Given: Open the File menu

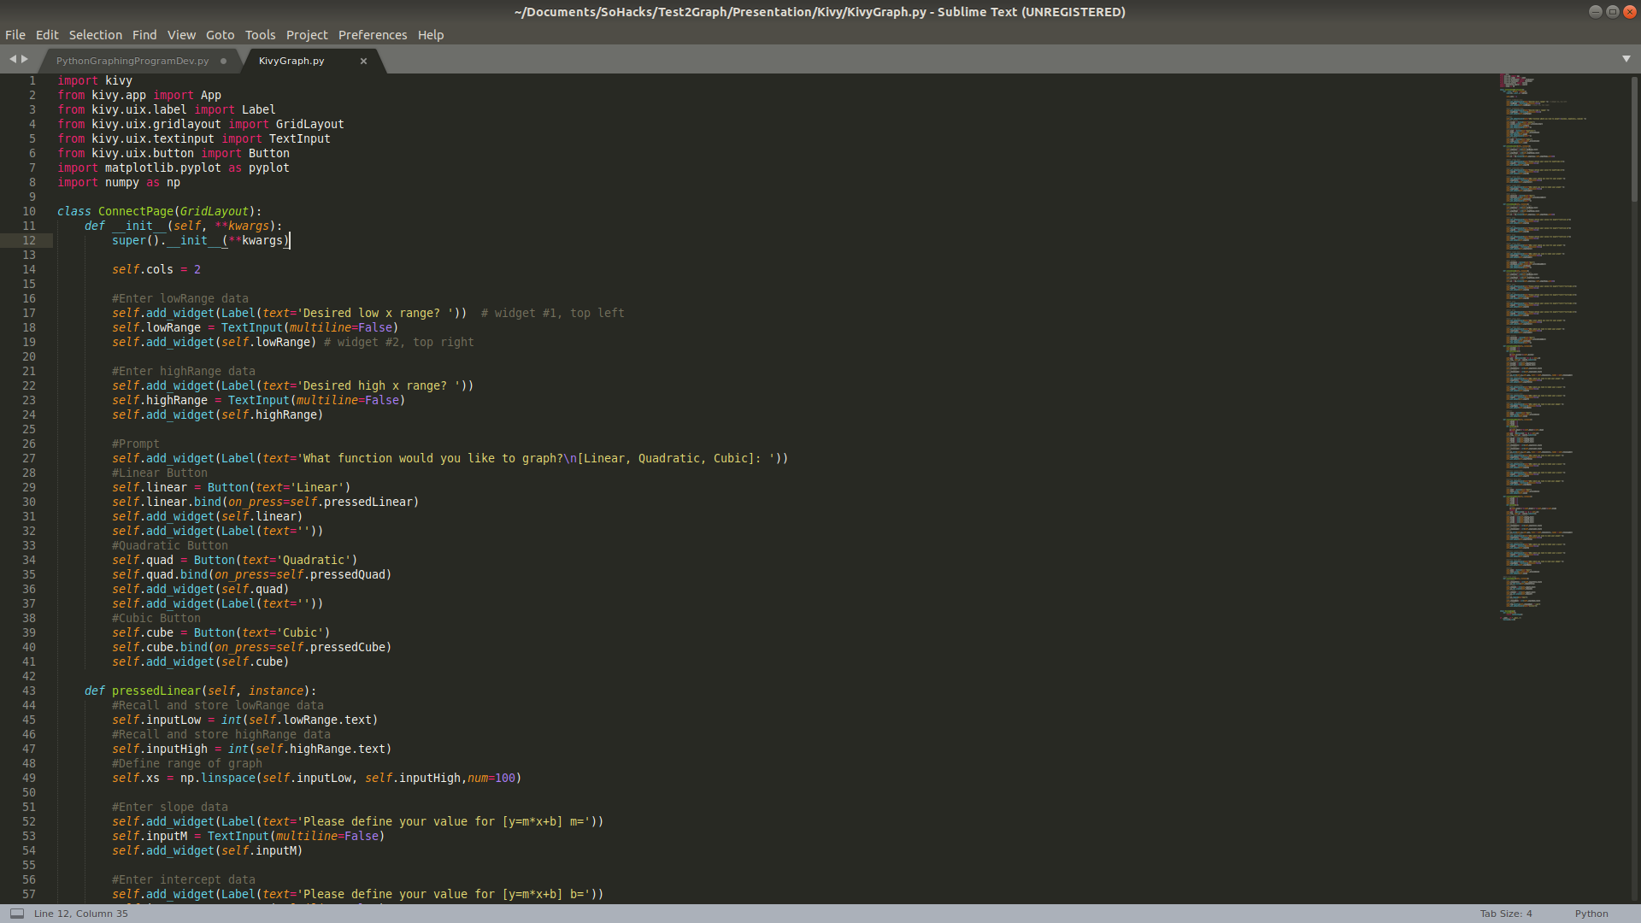Looking at the screenshot, I should (15, 35).
